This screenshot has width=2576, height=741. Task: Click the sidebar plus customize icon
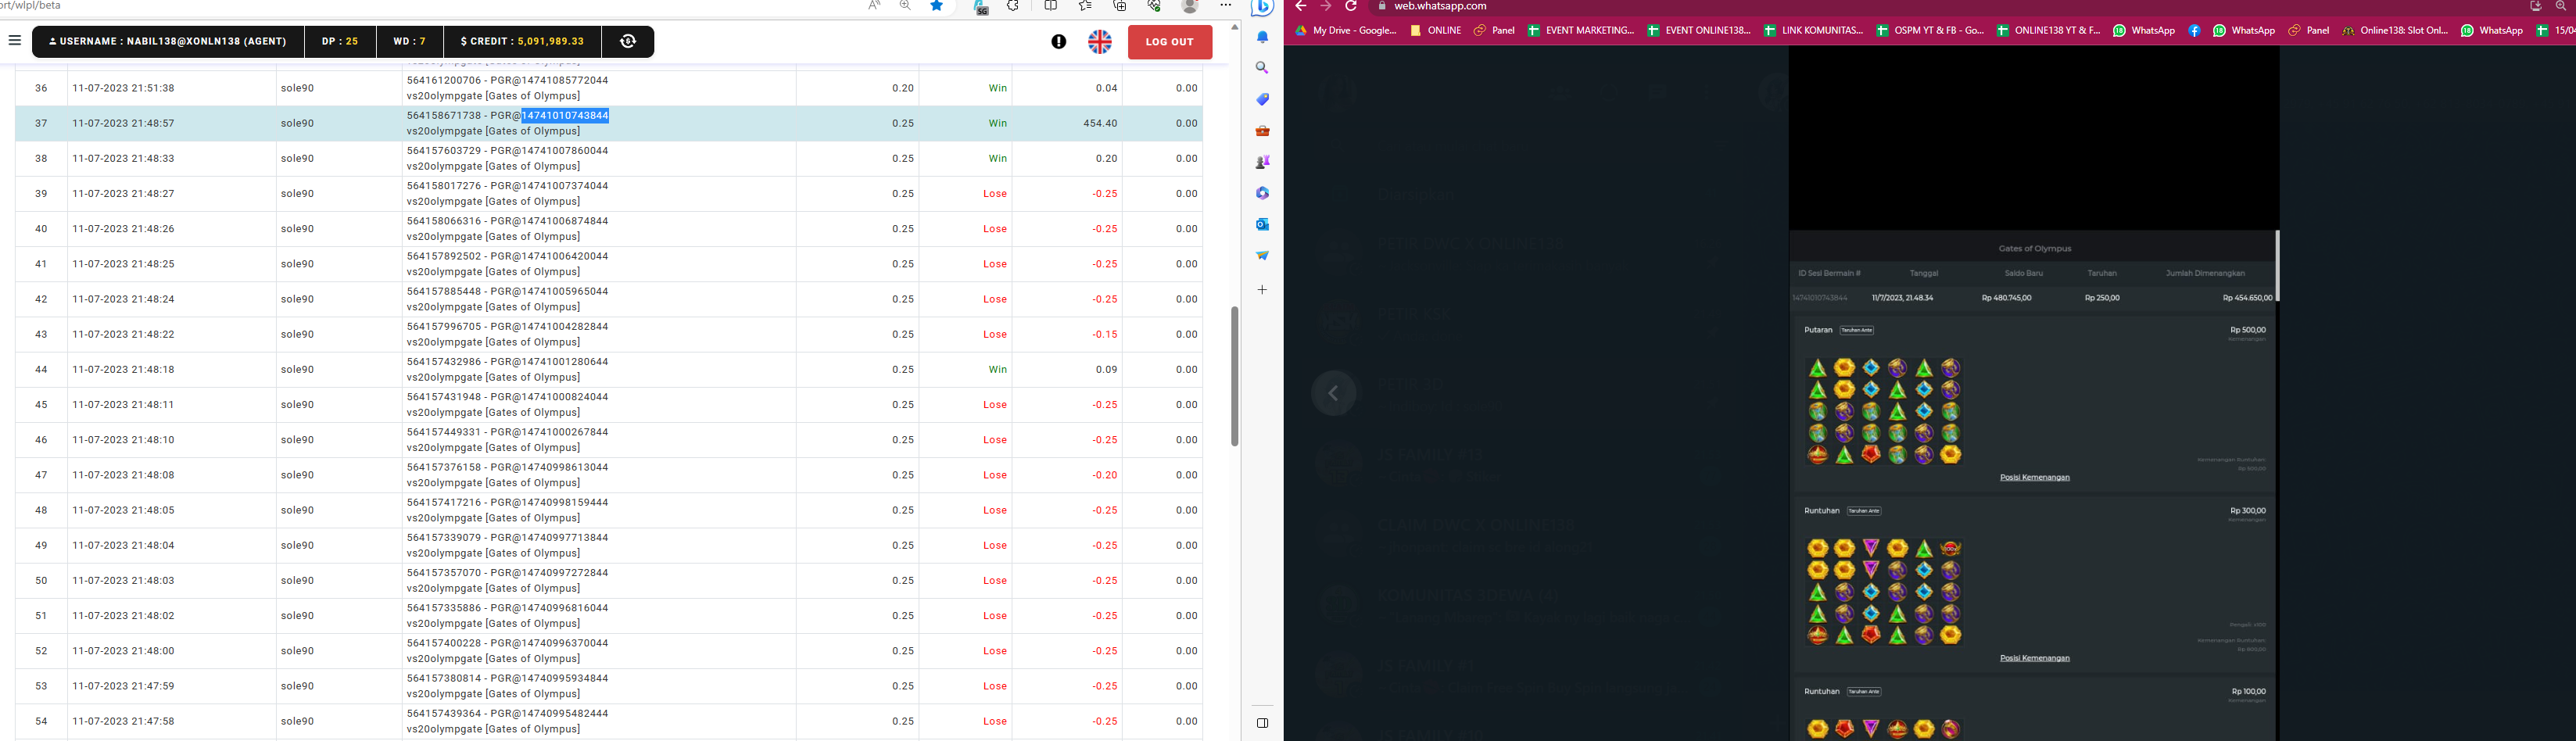[1263, 290]
